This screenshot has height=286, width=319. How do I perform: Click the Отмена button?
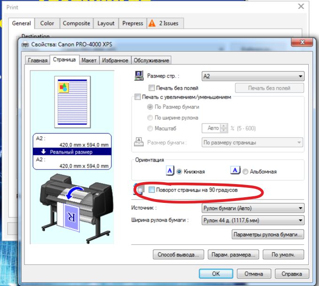point(254,274)
